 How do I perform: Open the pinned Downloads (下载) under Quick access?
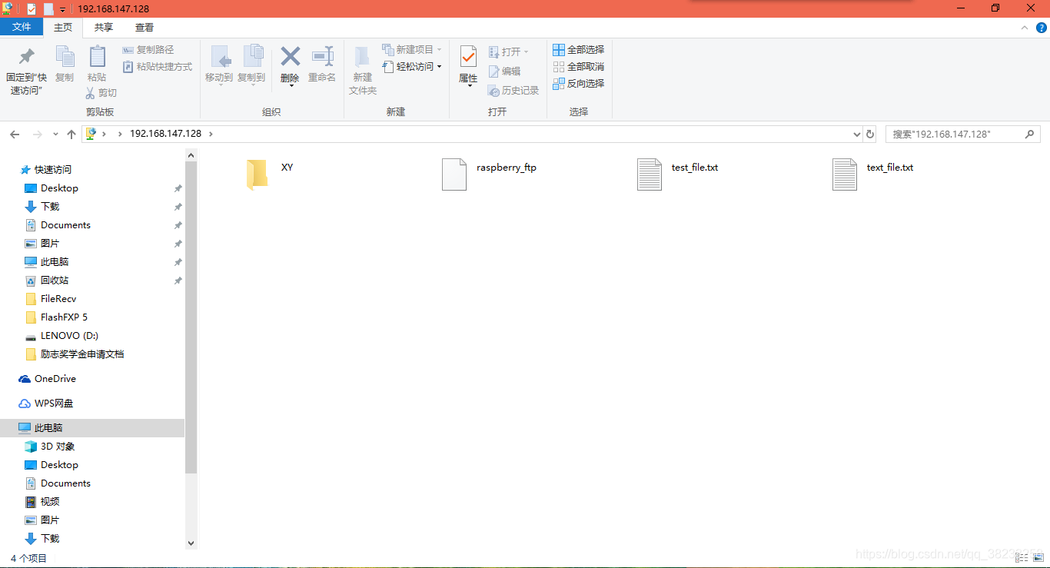pyautogui.click(x=50, y=207)
